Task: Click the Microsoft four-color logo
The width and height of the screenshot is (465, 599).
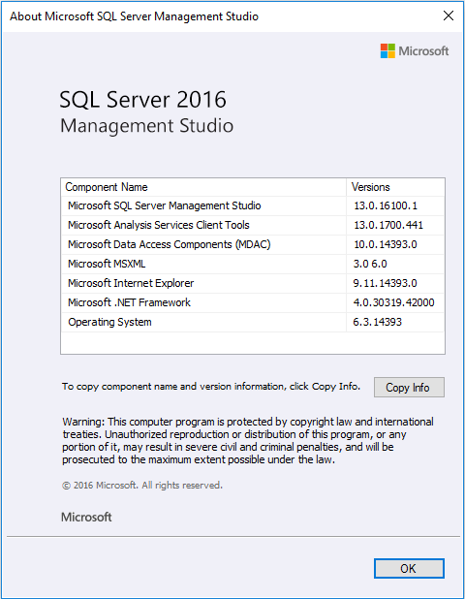Action: (387, 50)
